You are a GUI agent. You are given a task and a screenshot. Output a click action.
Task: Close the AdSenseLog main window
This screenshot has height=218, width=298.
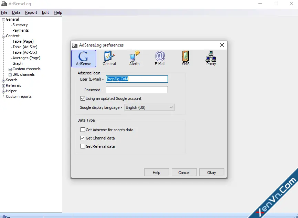pos(291,3)
